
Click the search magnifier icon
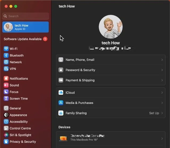click(x=5, y=16)
